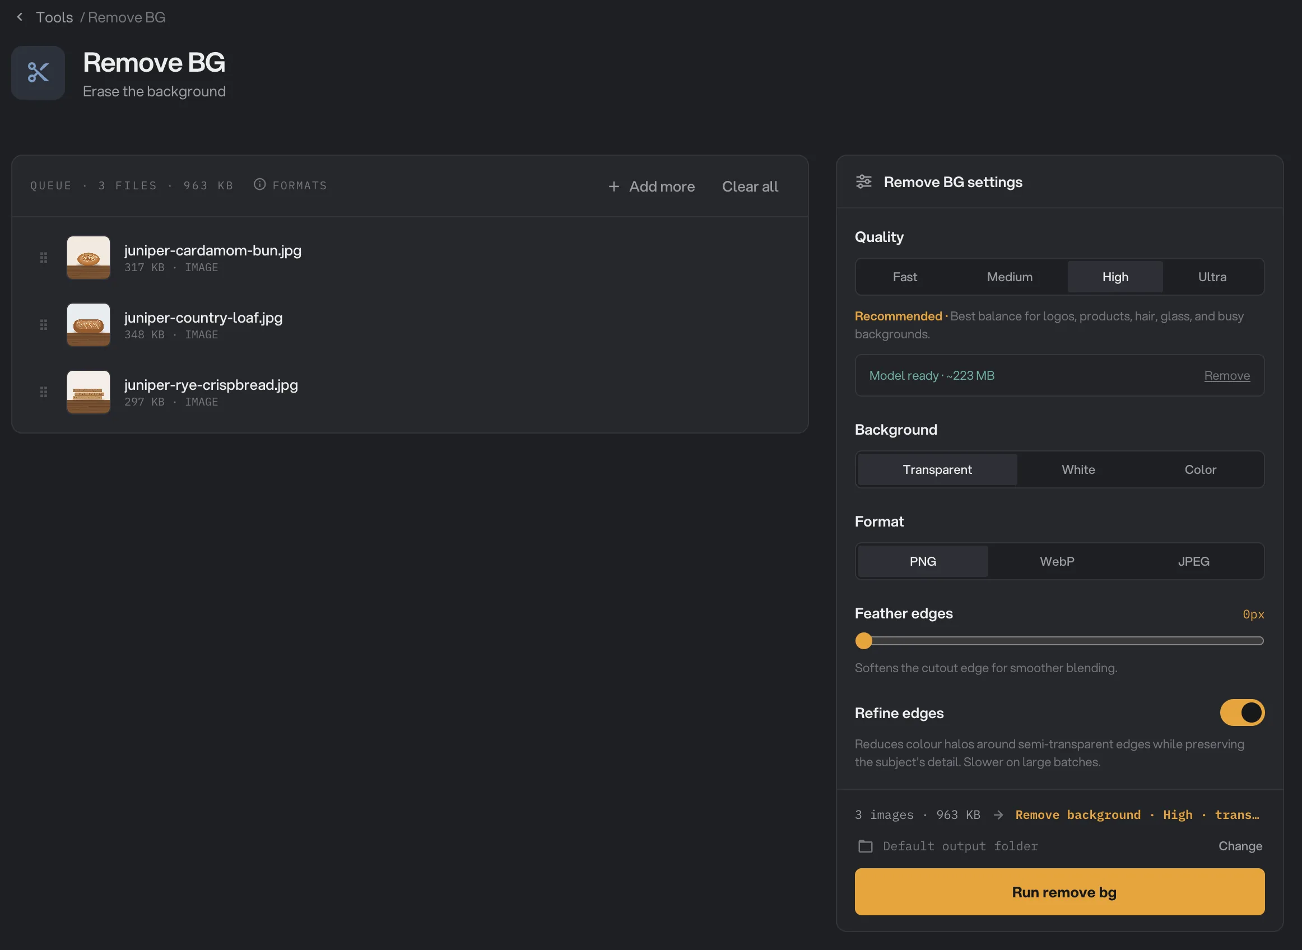This screenshot has width=1302, height=950.
Task: Select Ultra quality
Action: point(1212,277)
